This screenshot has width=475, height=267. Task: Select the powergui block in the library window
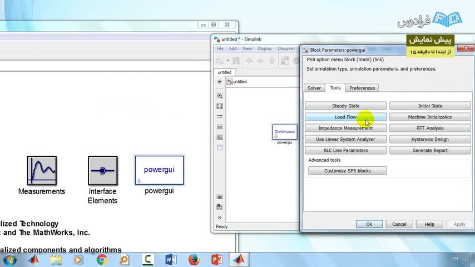click(159, 170)
